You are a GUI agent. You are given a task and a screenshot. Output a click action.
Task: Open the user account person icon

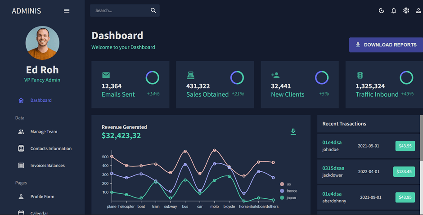tap(418, 10)
